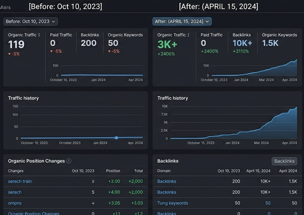Open the 'Before: Oct 10, 2023' date dropdown

click(x=31, y=22)
